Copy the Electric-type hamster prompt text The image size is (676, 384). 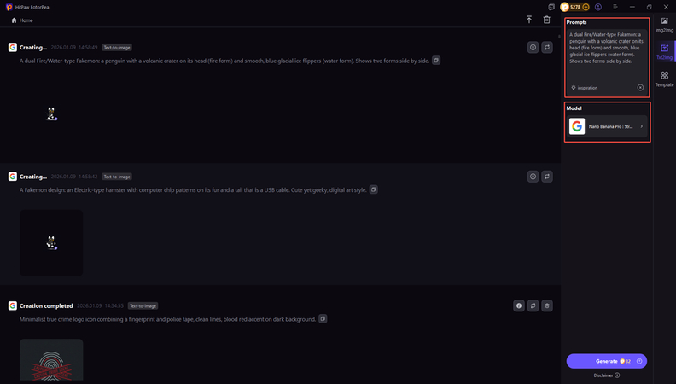pyautogui.click(x=373, y=189)
